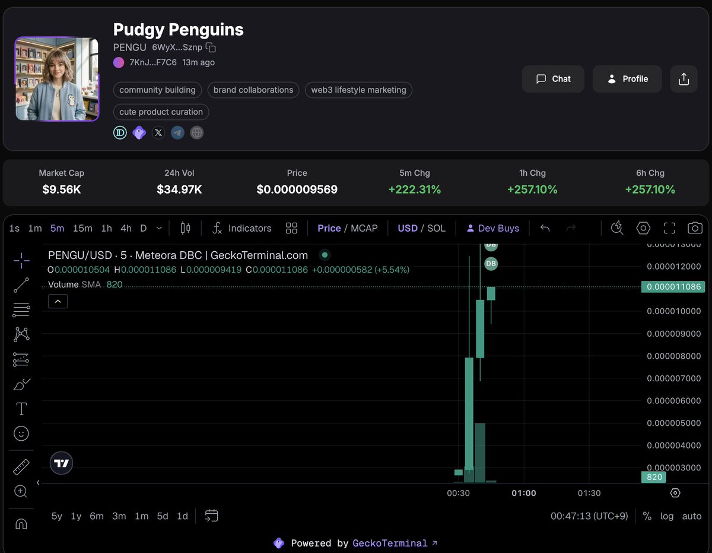Screen dimensions: 712x553
Task: Set chart range to 1d
Action: (x=182, y=516)
